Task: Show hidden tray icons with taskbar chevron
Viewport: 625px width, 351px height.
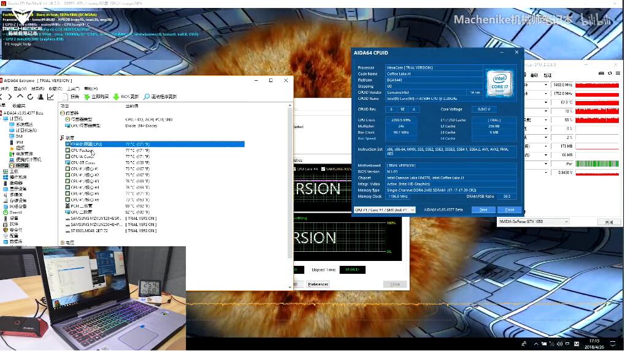Action: 536,344
